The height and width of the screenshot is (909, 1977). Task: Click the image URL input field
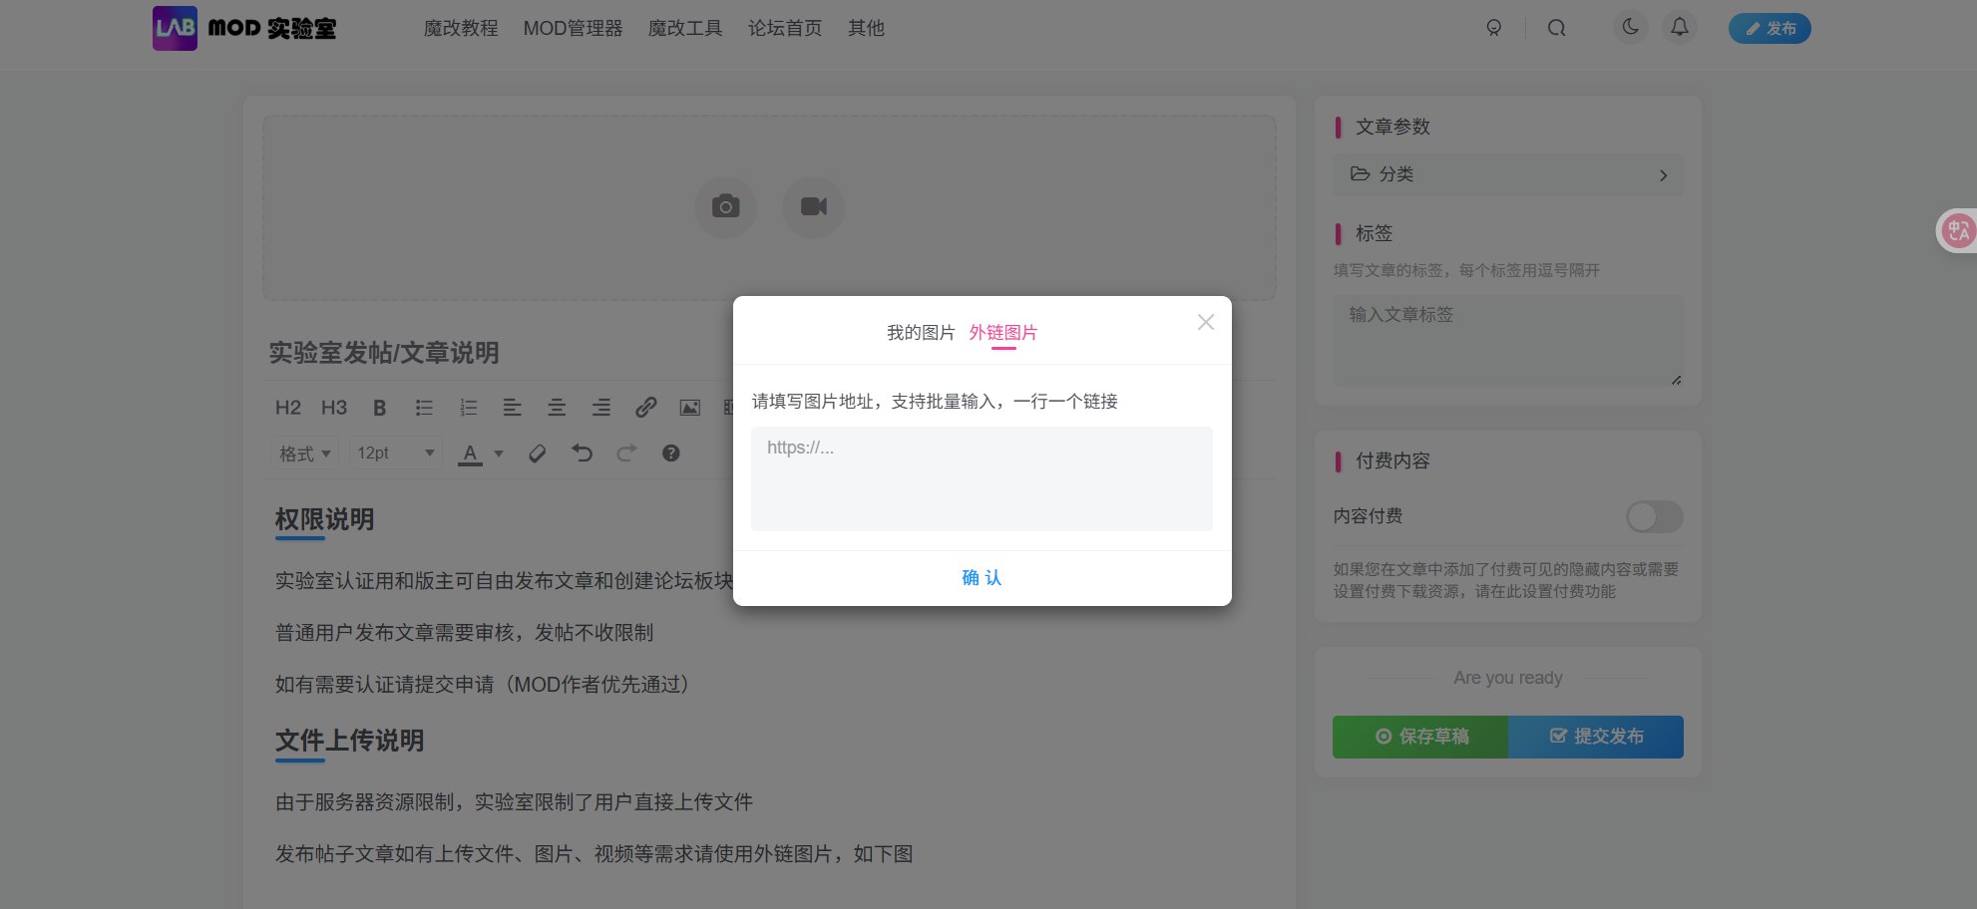coord(981,478)
